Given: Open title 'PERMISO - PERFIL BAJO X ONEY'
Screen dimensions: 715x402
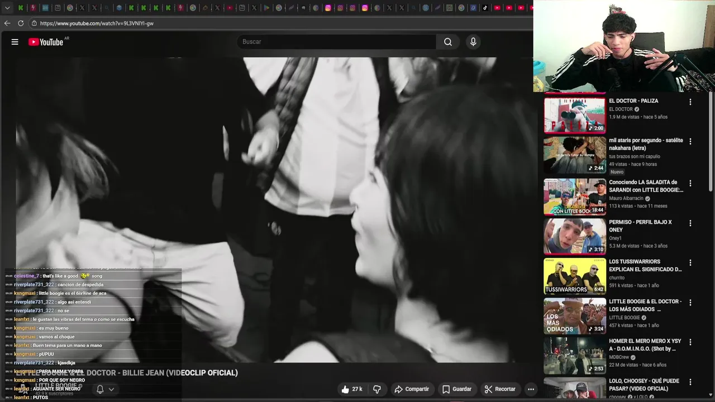Looking at the screenshot, I should [x=640, y=226].
